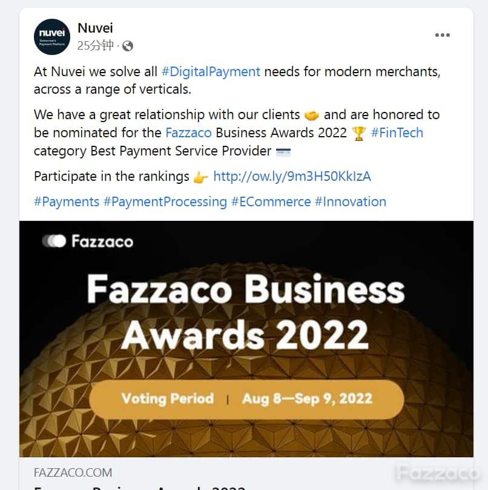
Task: Open the 25分钟 post timestamp
Action: pos(96,45)
